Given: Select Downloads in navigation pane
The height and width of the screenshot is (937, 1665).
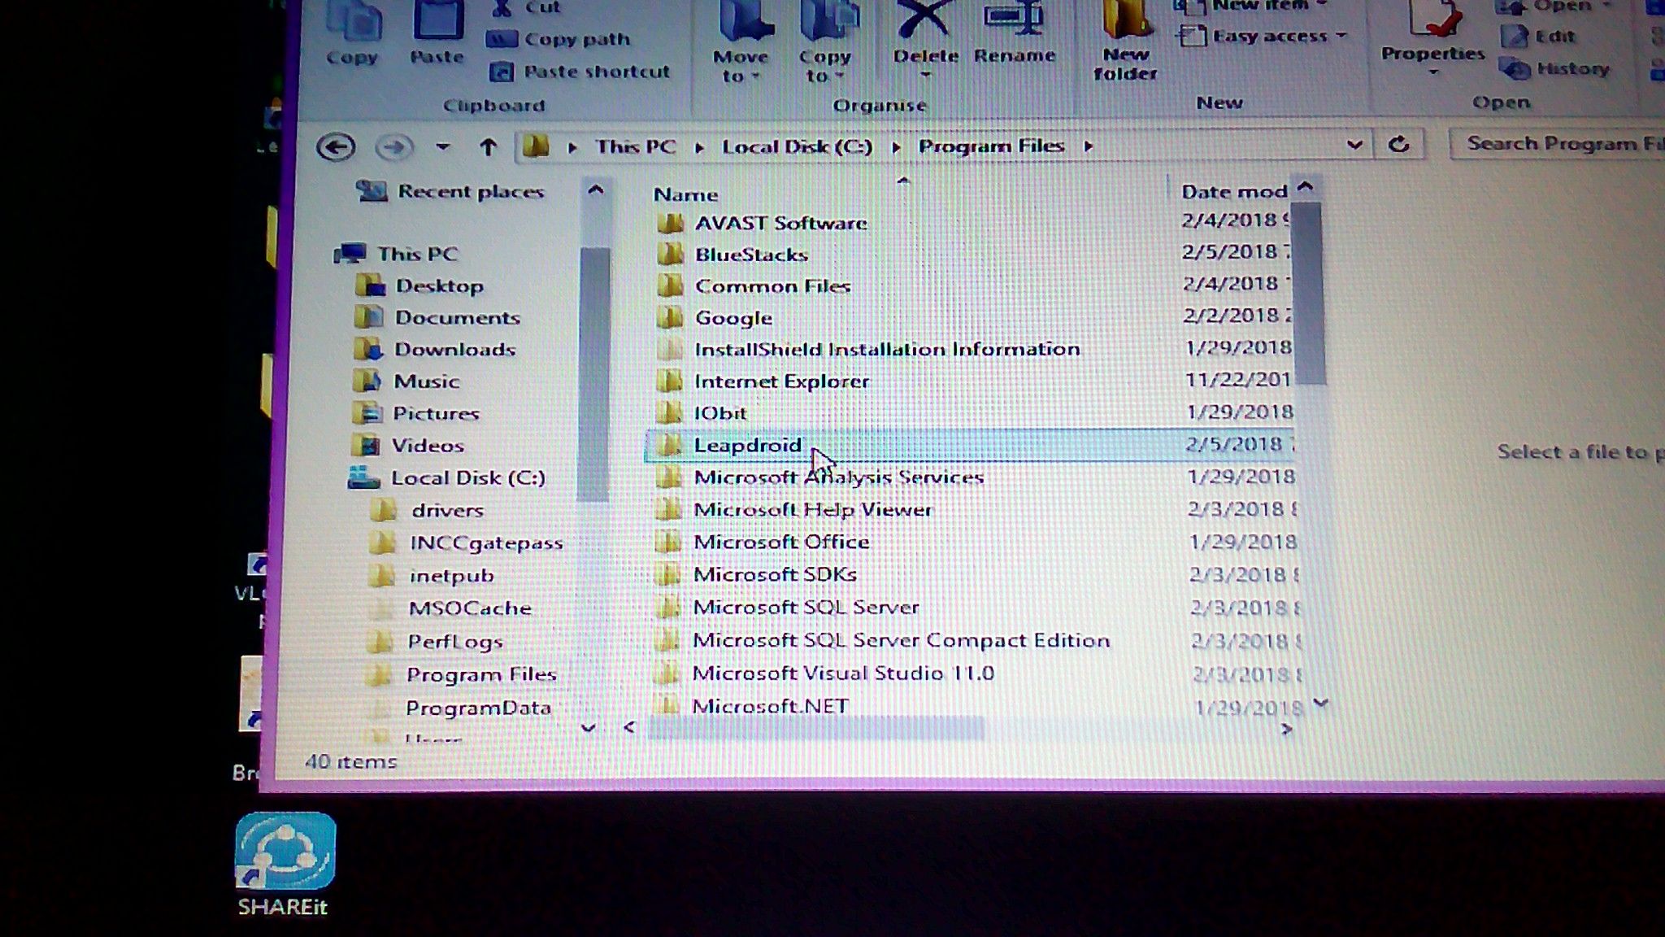Looking at the screenshot, I should (x=454, y=350).
